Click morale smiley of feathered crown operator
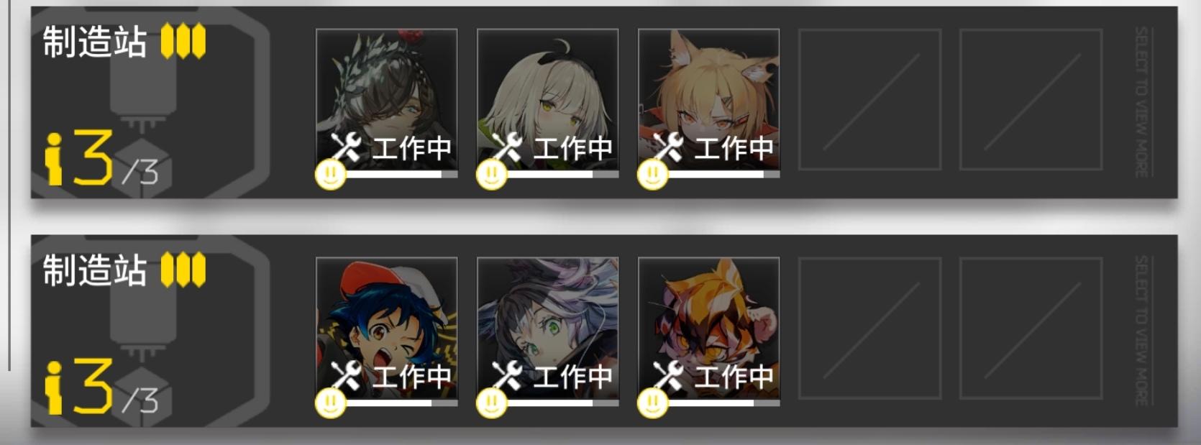 pos(330,175)
